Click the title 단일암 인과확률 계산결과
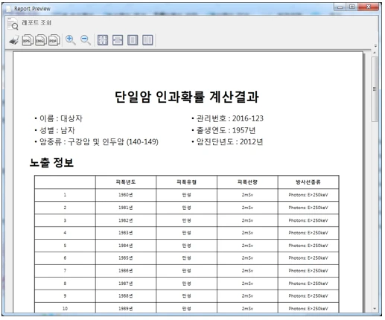The image size is (385, 320). (187, 97)
